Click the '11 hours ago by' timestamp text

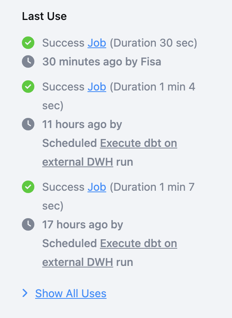pos(82,124)
